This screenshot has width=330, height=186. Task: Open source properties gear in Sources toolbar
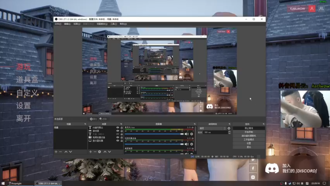(x=99, y=152)
